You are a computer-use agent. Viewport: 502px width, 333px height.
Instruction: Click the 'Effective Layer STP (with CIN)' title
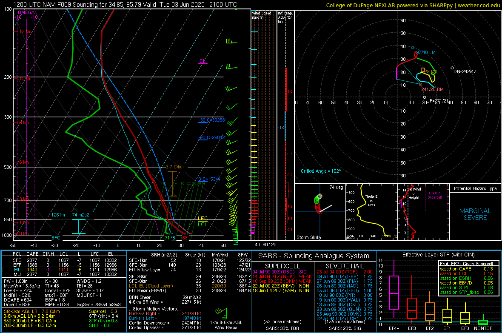(x=438, y=255)
